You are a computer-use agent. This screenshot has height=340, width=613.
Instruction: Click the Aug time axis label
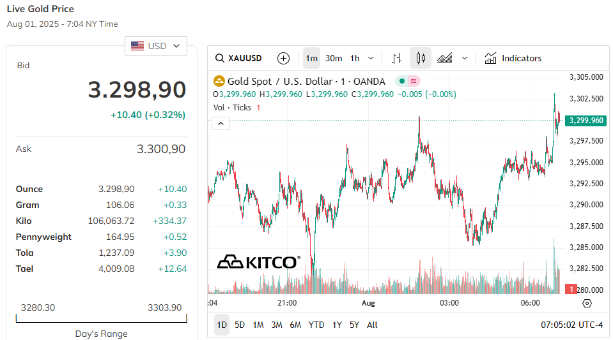(368, 303)
